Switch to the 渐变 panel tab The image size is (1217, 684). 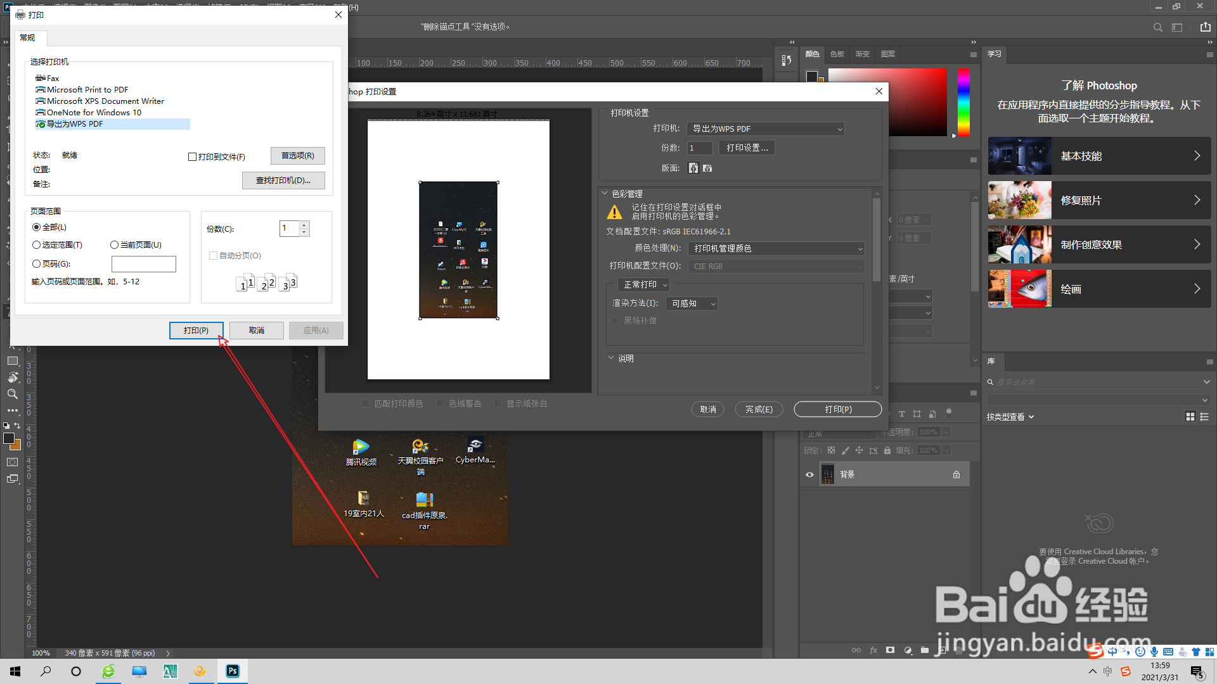(862, 54)
